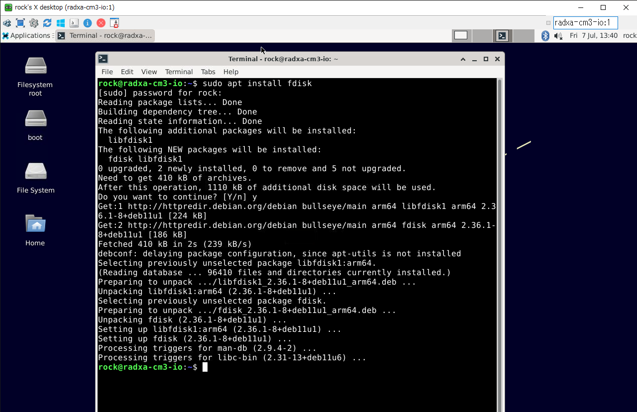Click the 'Unpacking fdisk' line in terminal

(192, 319)
